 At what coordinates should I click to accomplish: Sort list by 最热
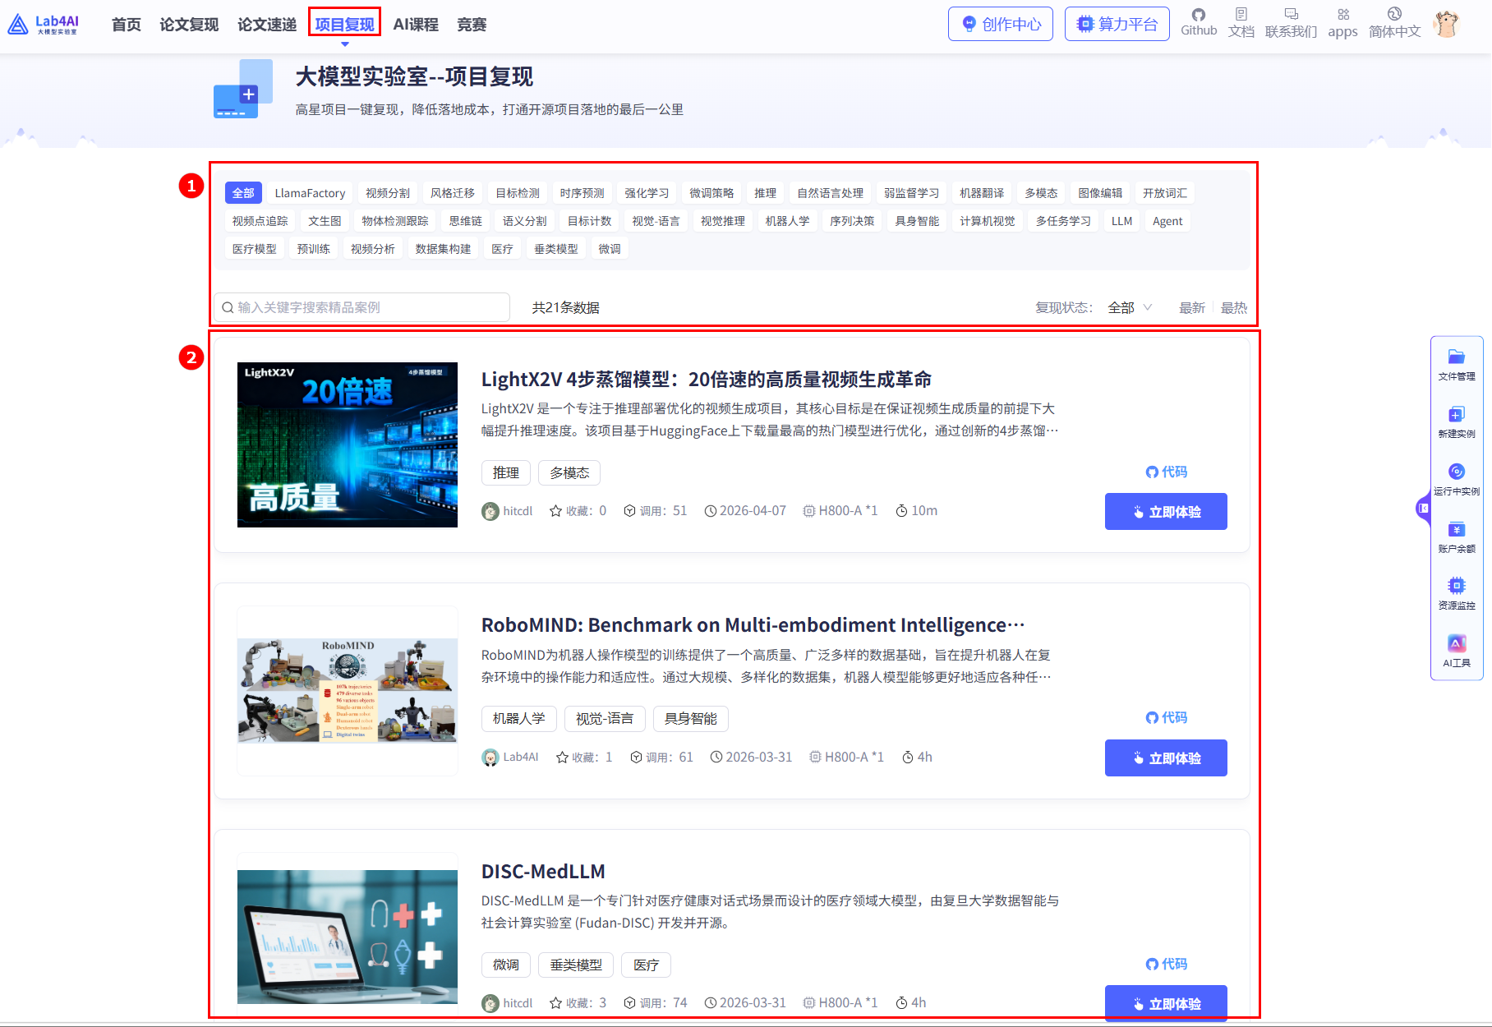coord(1234,307)
